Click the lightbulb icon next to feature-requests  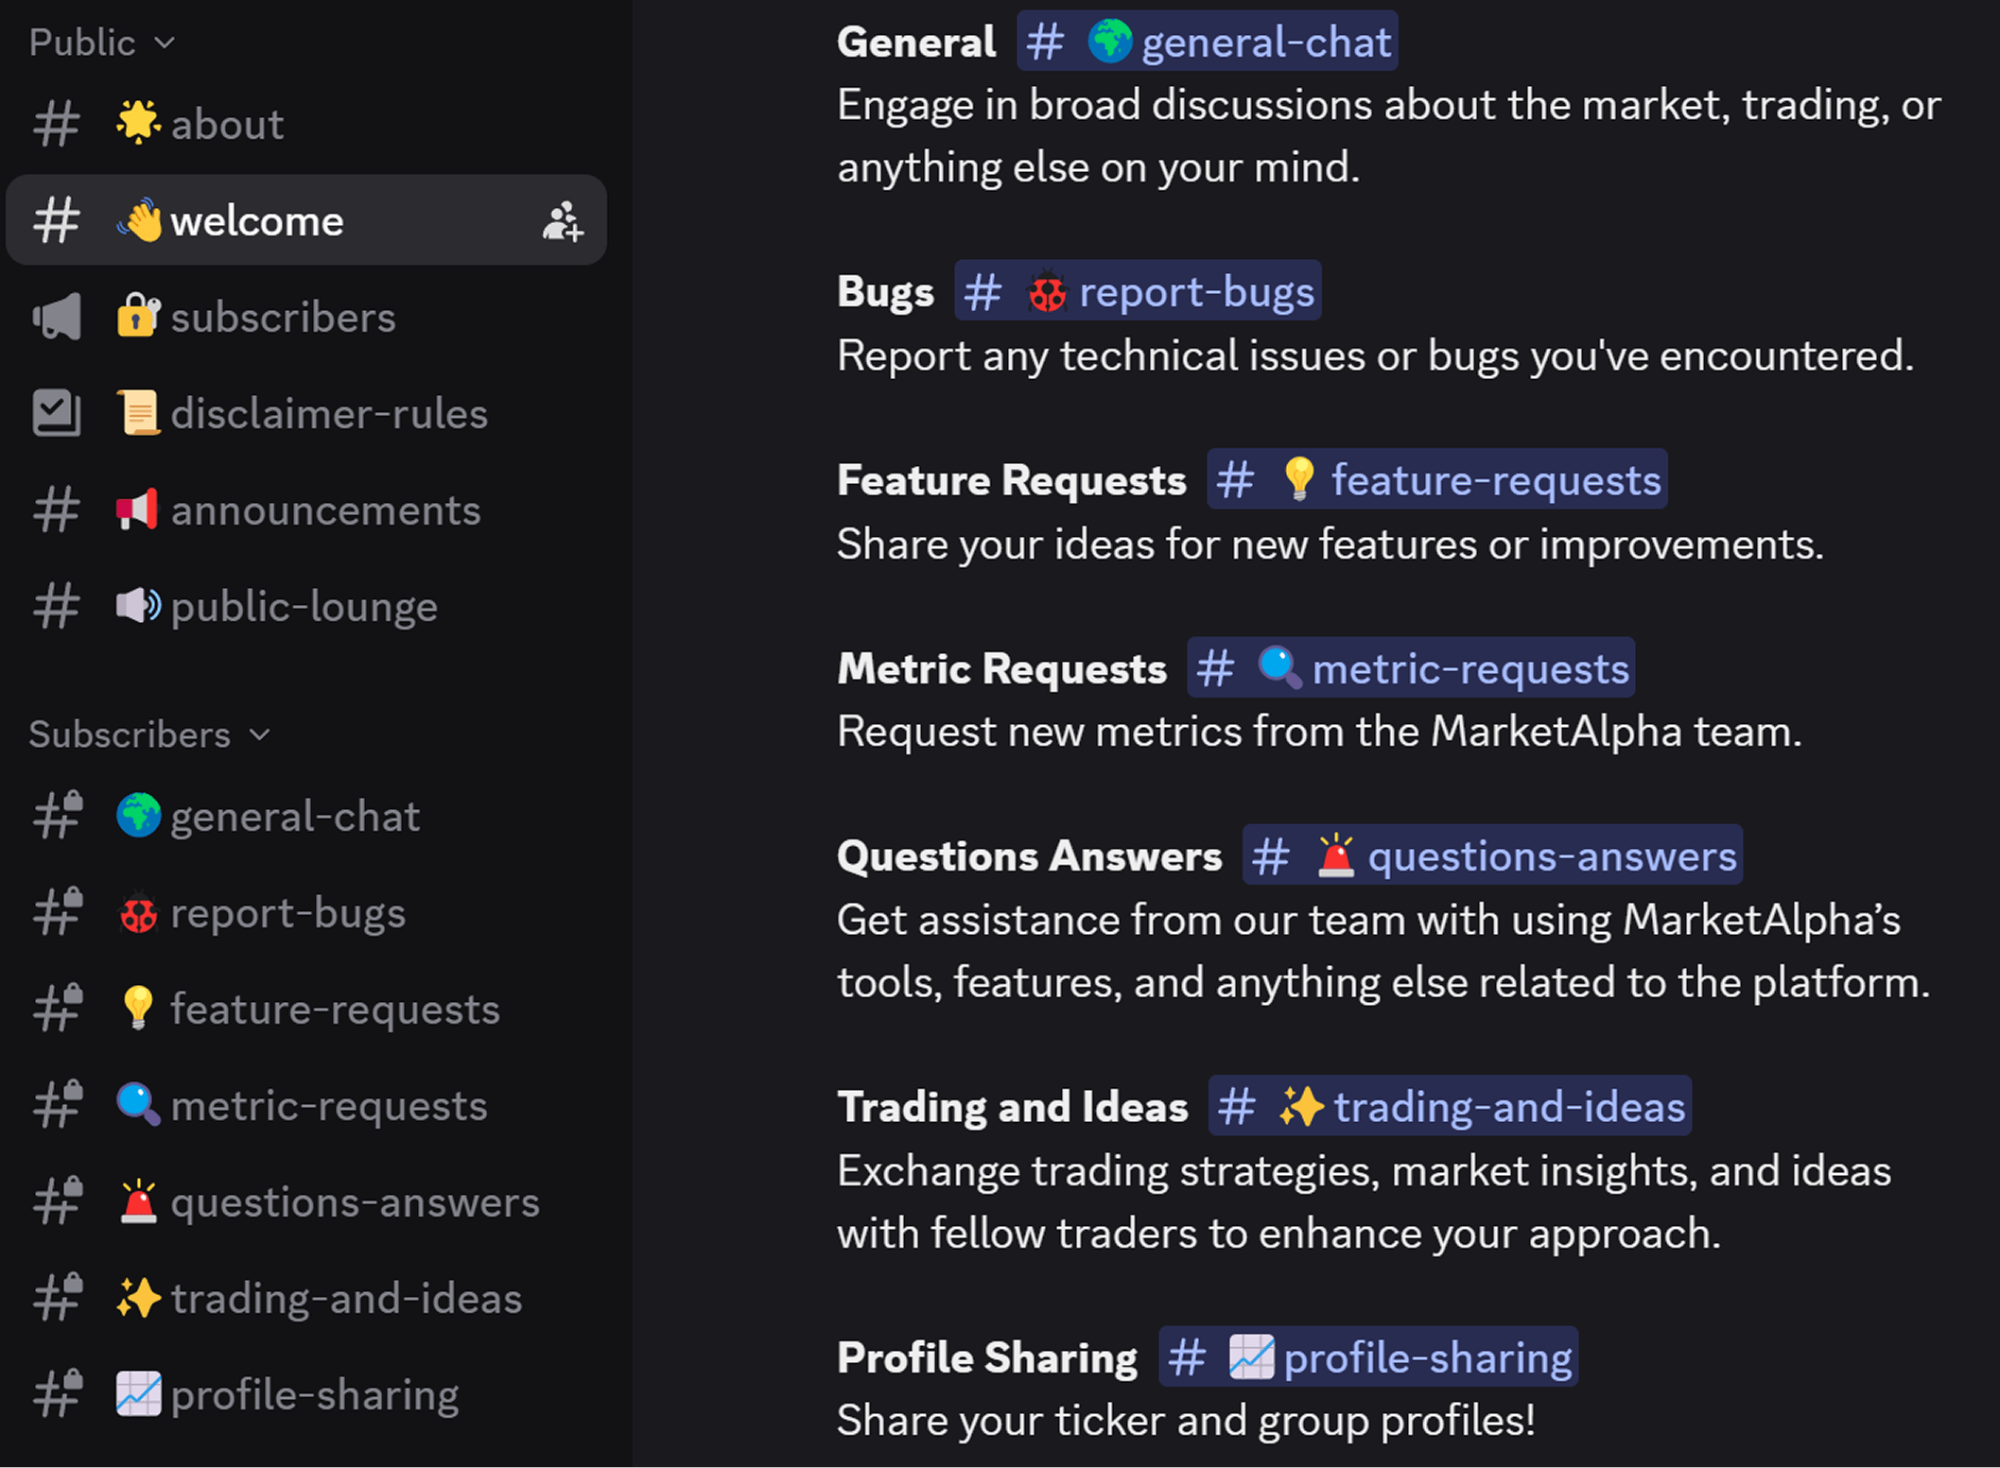pyautogui.click(x=138, y=1009)
